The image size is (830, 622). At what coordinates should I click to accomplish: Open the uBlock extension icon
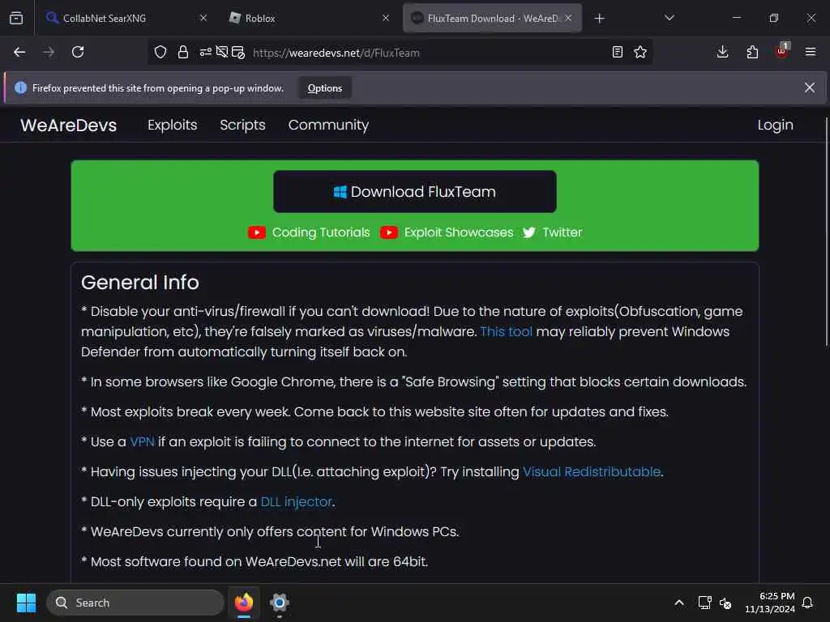(782, 51)
